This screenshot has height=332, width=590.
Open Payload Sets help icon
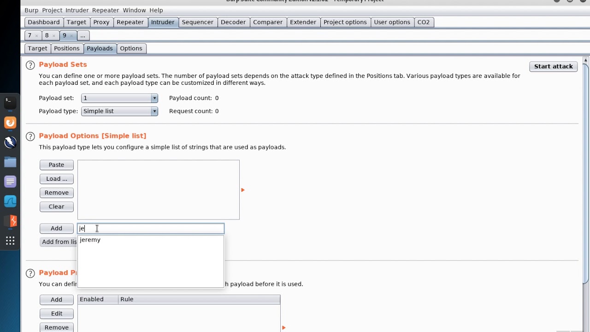point(30,65)
